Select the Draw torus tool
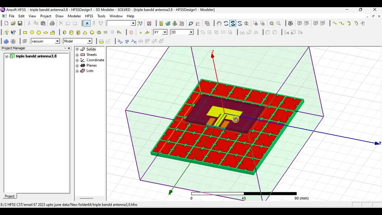This screenshot has height=215, width=382. 99,33
